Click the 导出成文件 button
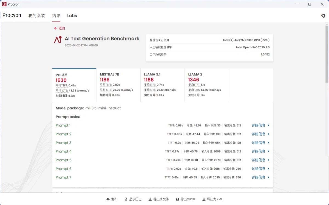Screen dimensions: 329x205 [158, 199]
